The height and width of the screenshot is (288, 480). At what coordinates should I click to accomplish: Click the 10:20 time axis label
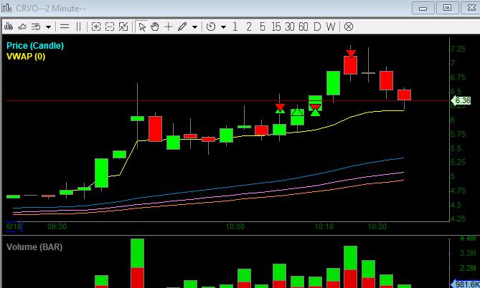(377, 226)
